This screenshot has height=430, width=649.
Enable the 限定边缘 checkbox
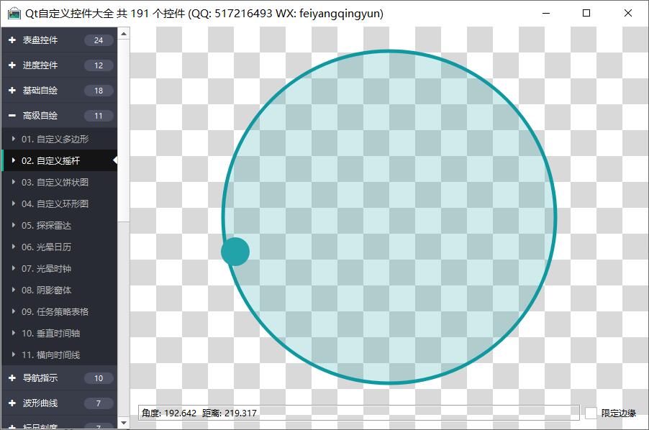[x=591, y=413]
